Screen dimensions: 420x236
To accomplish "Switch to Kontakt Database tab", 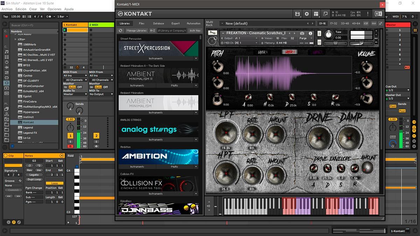I will pos(159,23).
